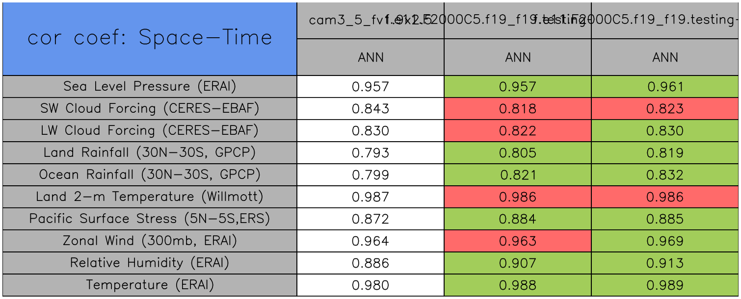
Task: Click the green 0.961 Sea Level Pressure cell
Action: tap(665, 87)
